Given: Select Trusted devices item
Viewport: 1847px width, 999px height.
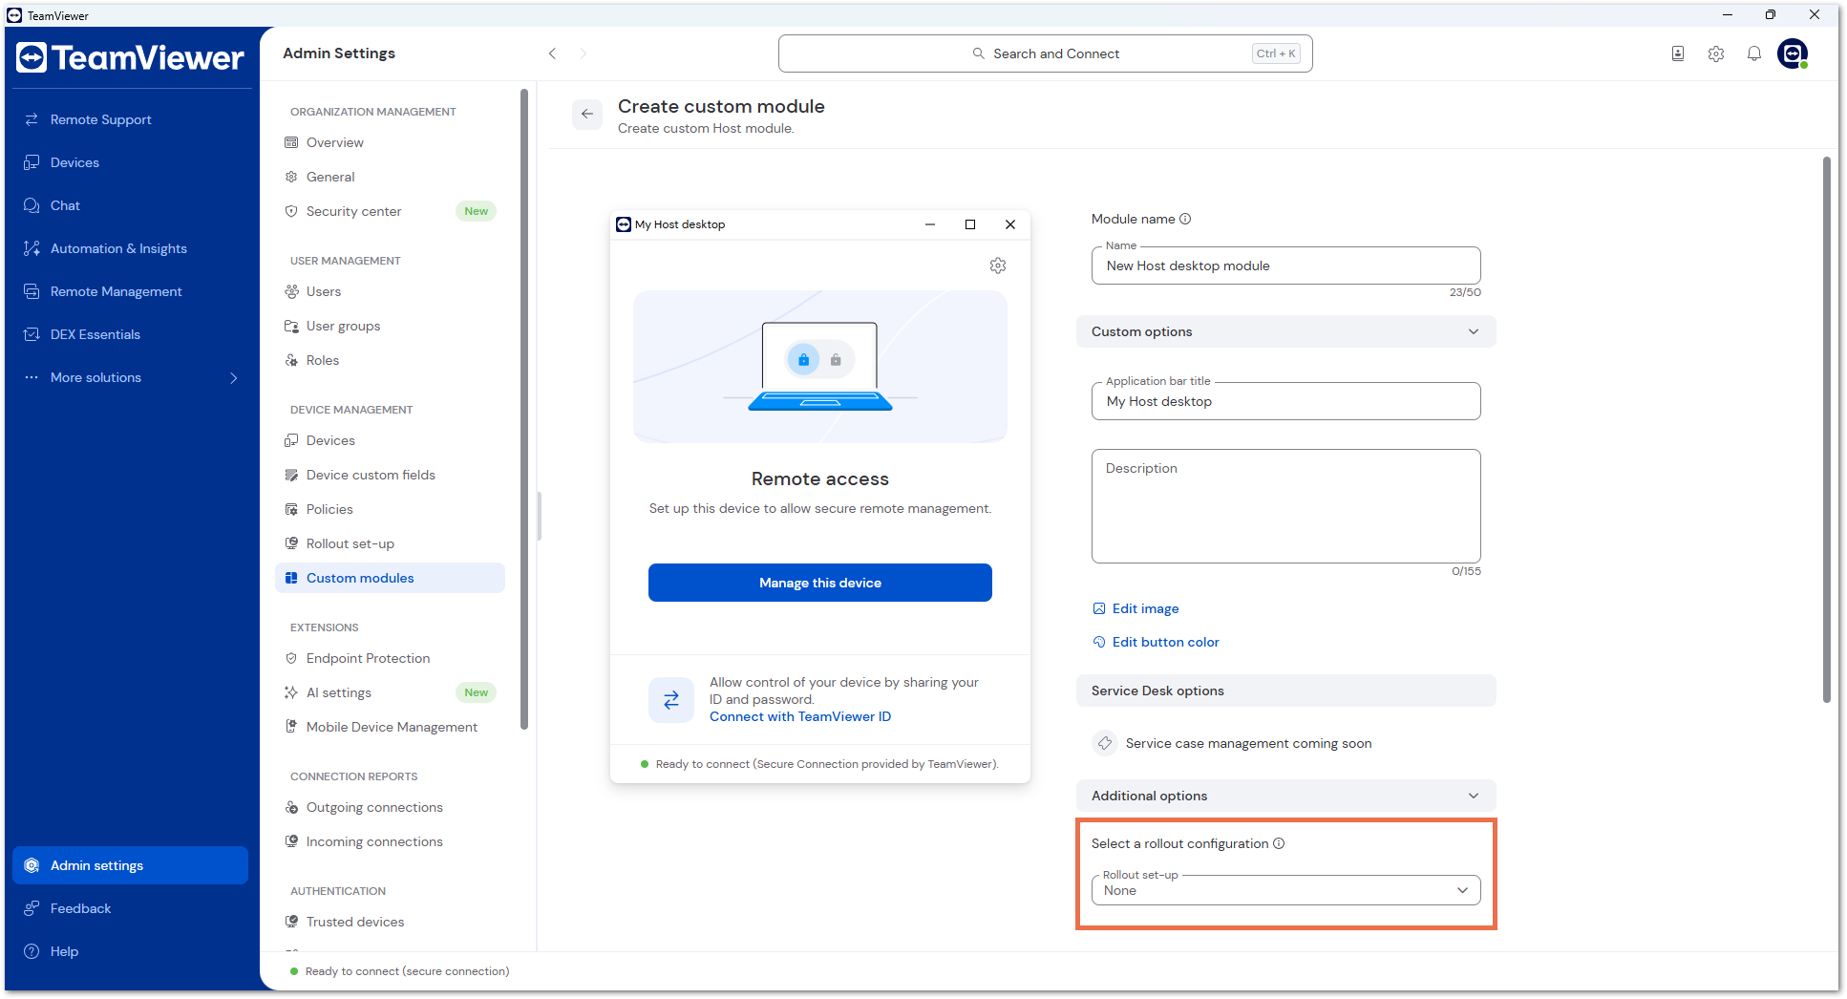Looking at the screenshot, I should click(390, 922).
